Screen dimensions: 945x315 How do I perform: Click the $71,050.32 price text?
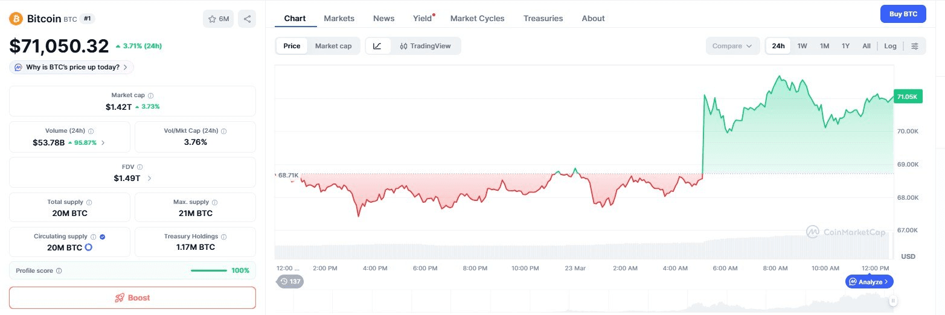point(59,46)
